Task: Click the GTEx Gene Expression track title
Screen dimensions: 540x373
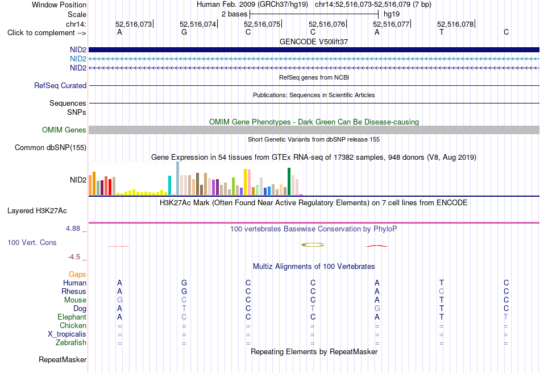Action: (314, 158)
